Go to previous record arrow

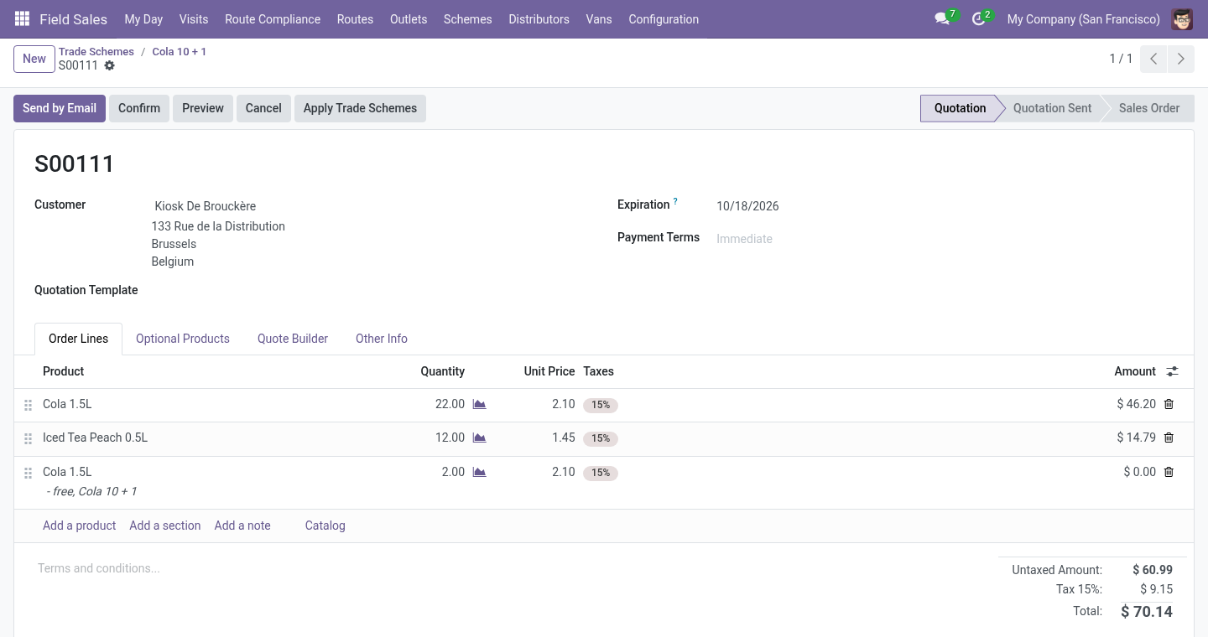pos(1153,59)
